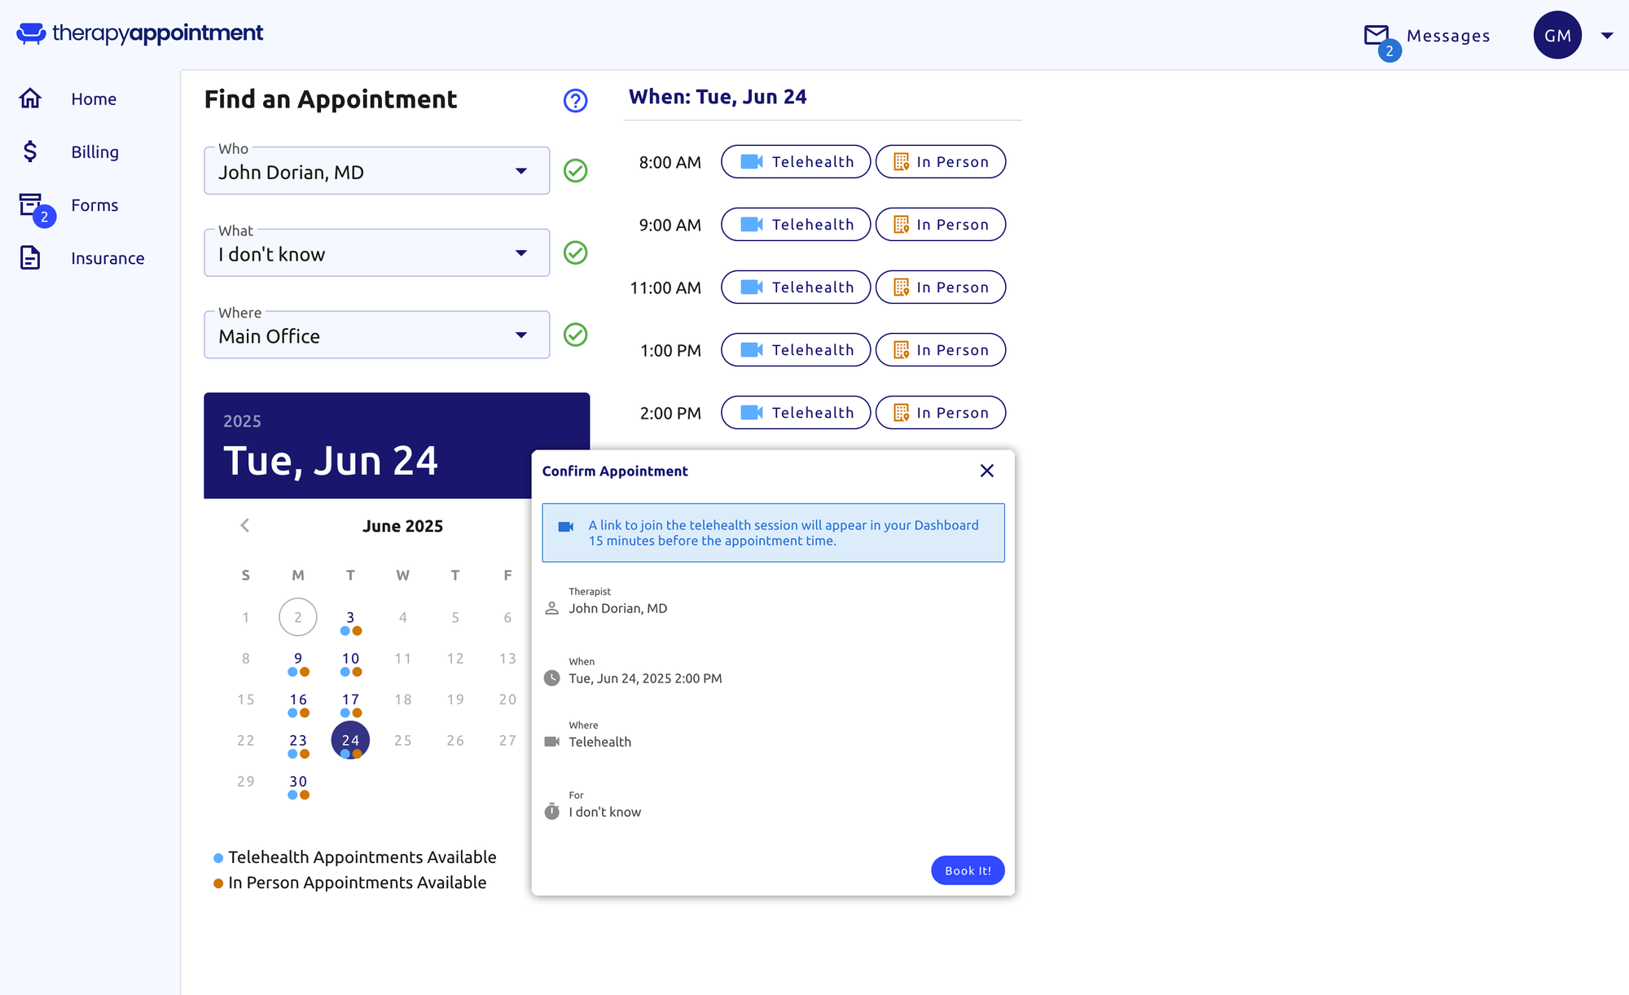Click the help question mark icon
The height and width of the screenshot is (995, 1629).
[575, 100]
